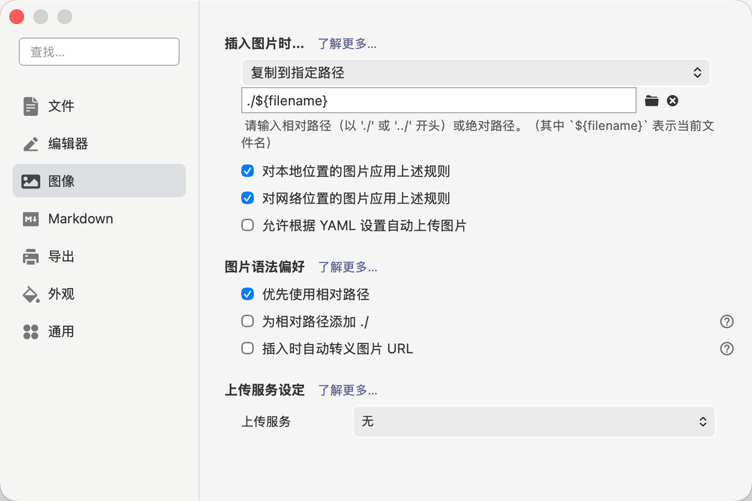Click the 导出 printer icon in sidebar

[31, 256]
